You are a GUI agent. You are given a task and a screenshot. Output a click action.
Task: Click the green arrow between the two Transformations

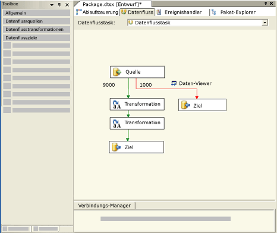click(128, 114)
